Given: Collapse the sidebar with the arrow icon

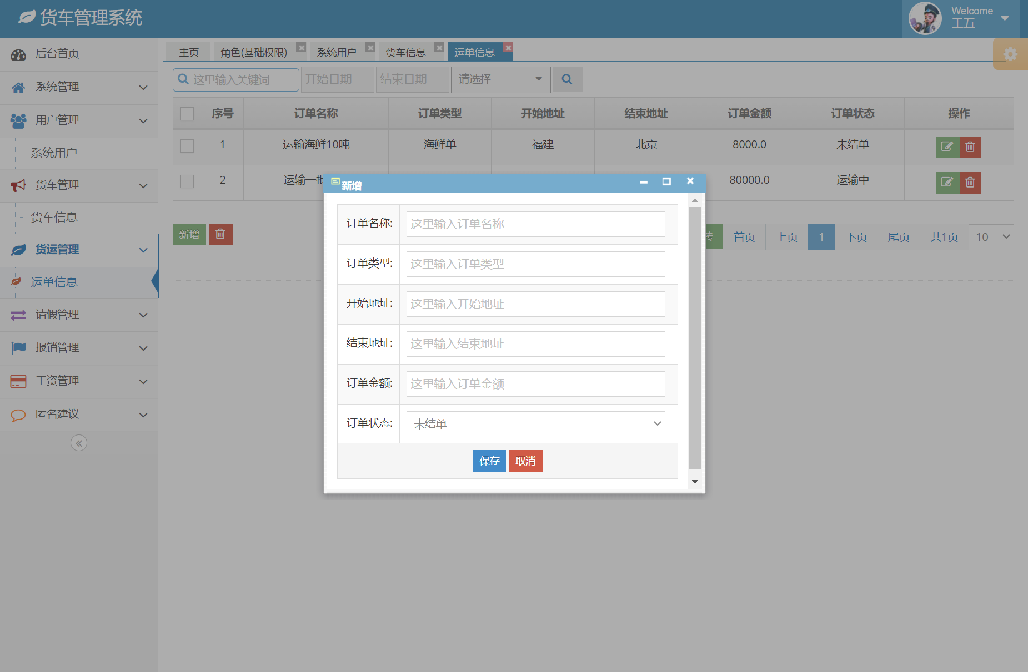Looking at the screenshot, I should point(78,442).
